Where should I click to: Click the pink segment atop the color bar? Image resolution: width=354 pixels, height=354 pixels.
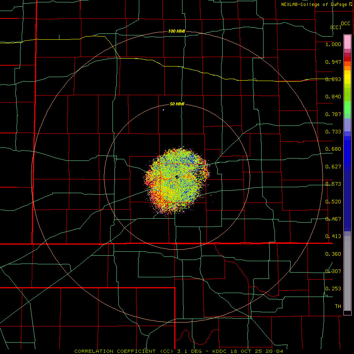pos(347,42)
